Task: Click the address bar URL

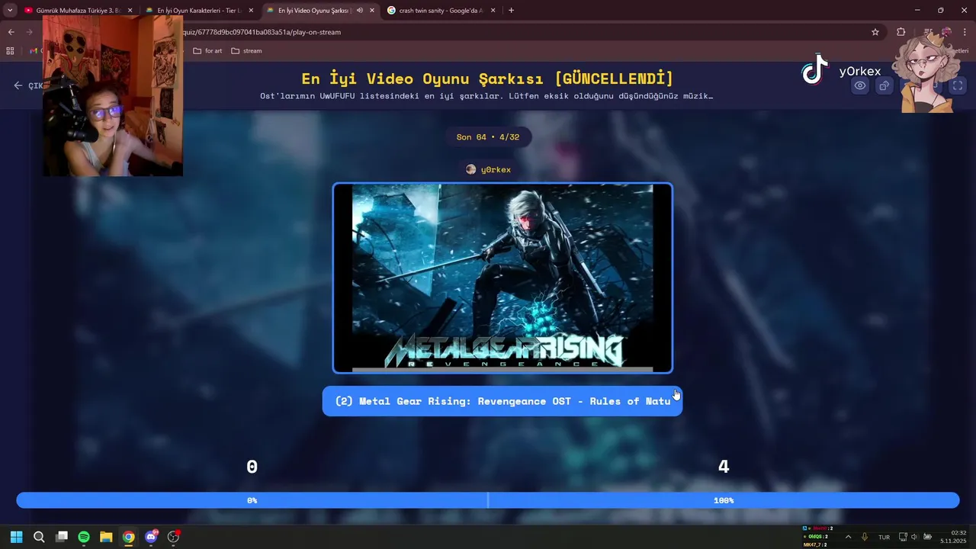Action: tap(263, 32)
